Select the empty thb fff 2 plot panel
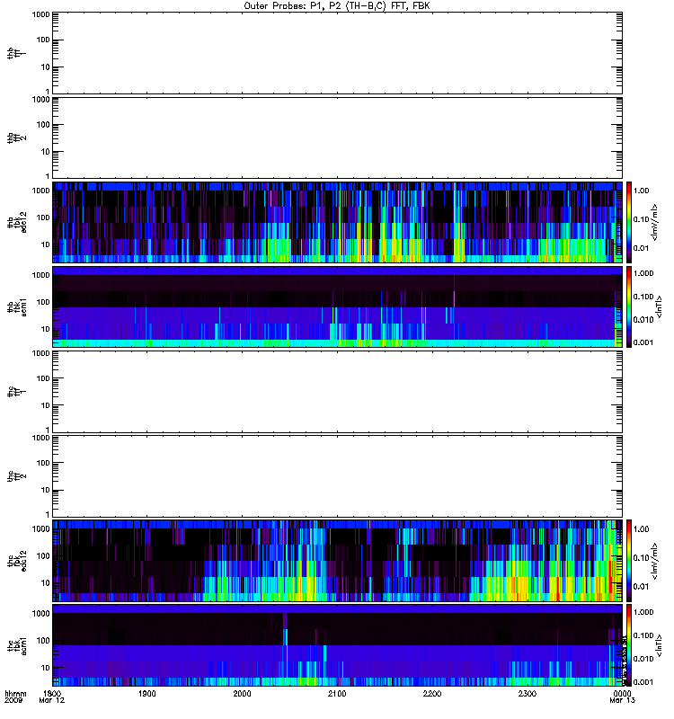Screen dimensions: 674x719 (x=338, y=138)
